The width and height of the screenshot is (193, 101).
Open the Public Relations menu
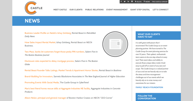pos(94,10)
